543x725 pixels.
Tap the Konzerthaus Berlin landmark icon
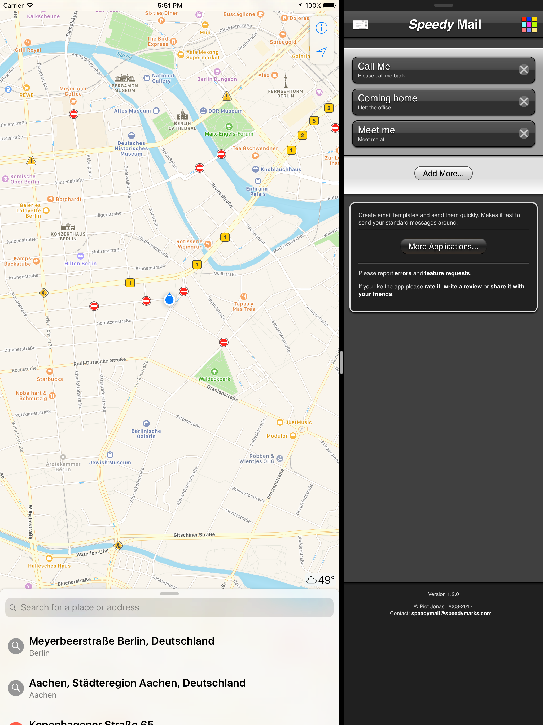click(68, 226)
